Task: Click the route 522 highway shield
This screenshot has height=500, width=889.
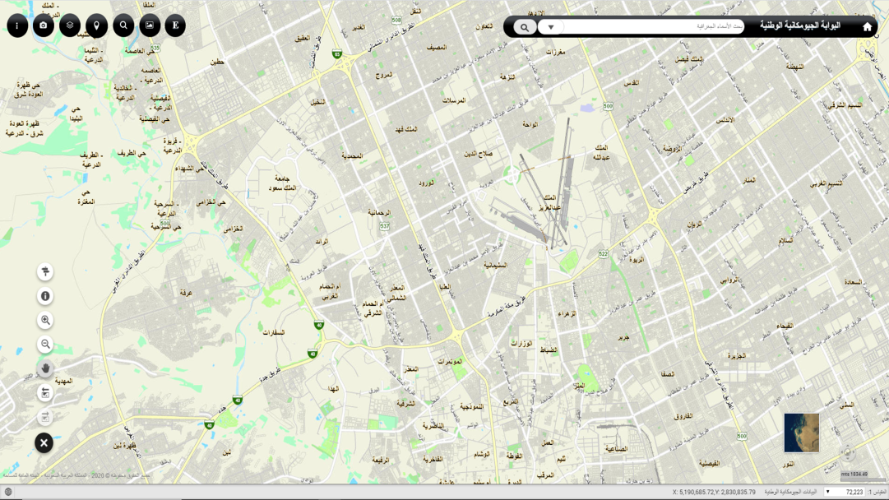Action: (x=604, y=254)
